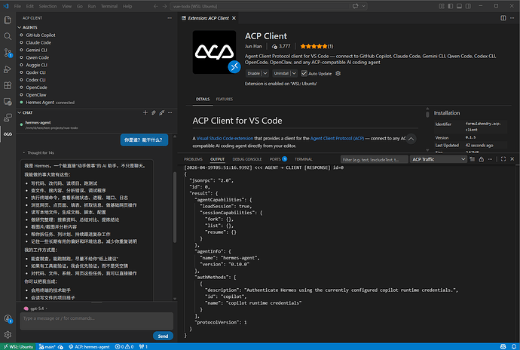Collapse the AGENTS section

20,28
